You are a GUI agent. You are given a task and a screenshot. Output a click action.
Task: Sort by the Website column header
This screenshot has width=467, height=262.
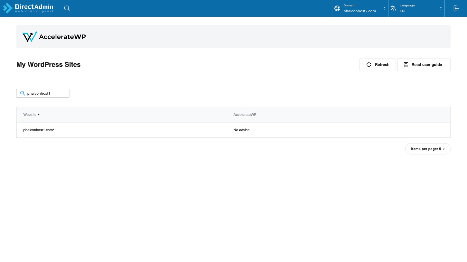[31, 115]
